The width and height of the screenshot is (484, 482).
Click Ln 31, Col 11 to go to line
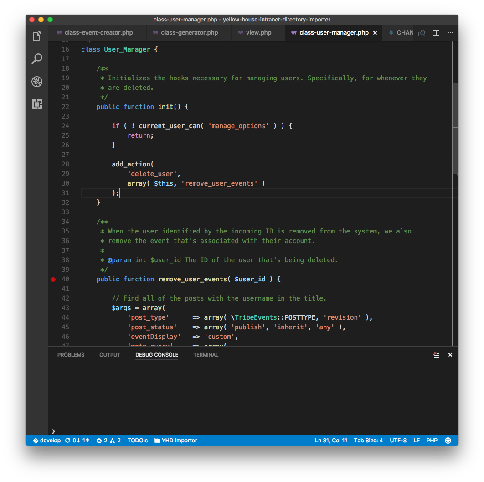pos(331,440)
